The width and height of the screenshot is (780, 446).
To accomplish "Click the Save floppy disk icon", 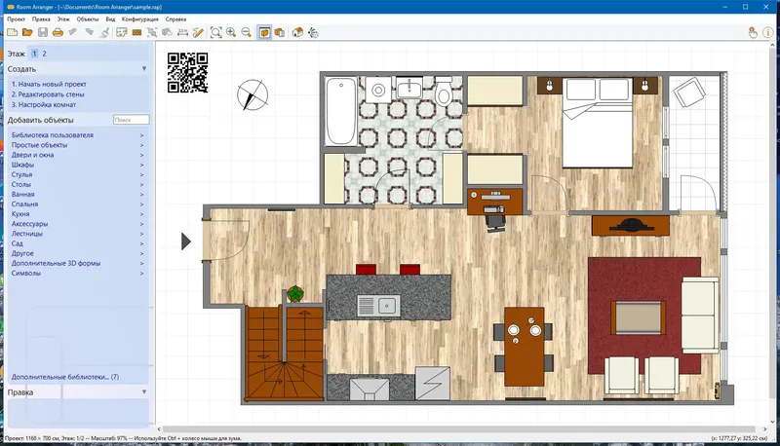I will (43, 33).
